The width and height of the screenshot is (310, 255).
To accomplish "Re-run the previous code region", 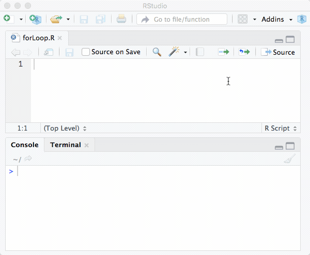I will [244, 52].
